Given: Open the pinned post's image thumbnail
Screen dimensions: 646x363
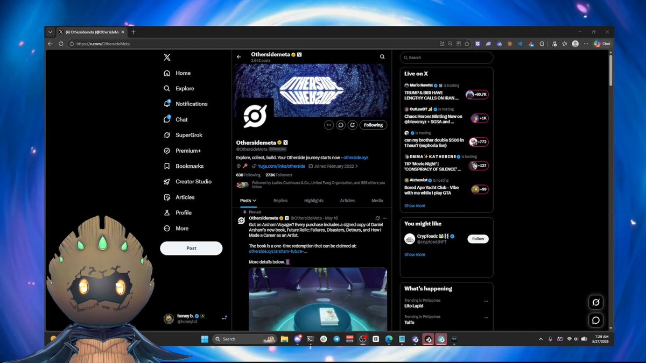Looking at the screenshot, I should point(318,299).
